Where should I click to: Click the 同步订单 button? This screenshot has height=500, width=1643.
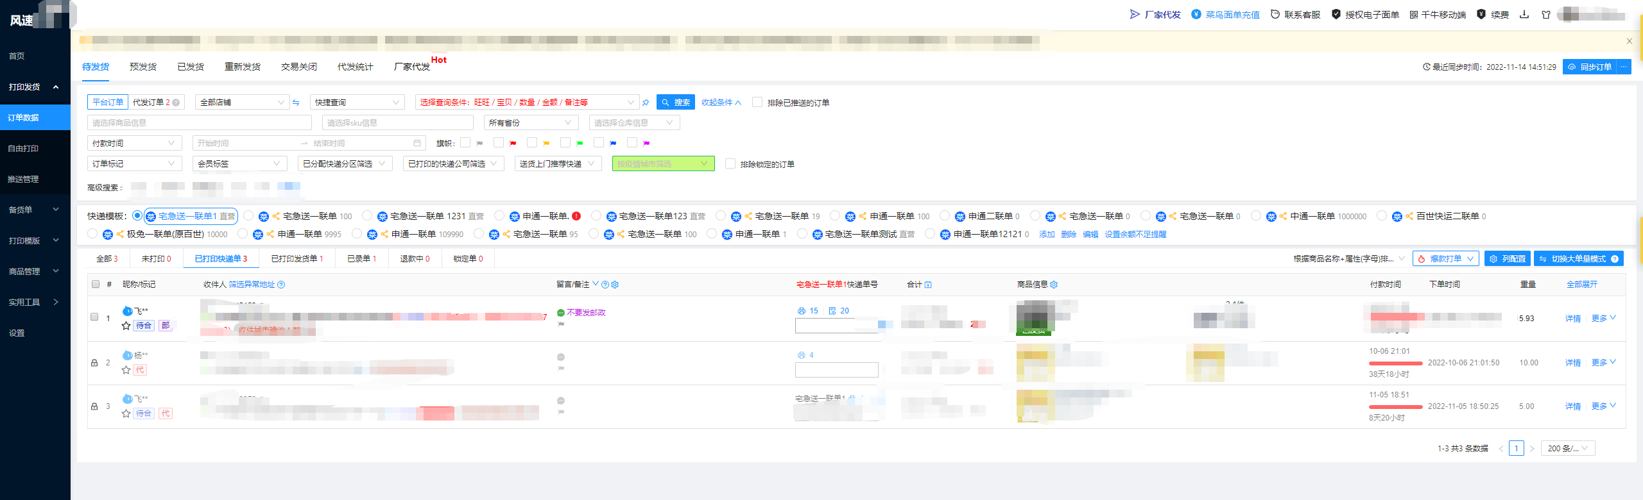(x=1590, y=67)
